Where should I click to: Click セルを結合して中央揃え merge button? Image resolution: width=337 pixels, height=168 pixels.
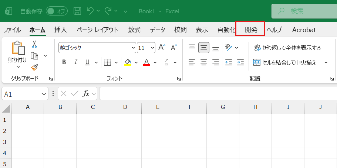click(285, 62)
